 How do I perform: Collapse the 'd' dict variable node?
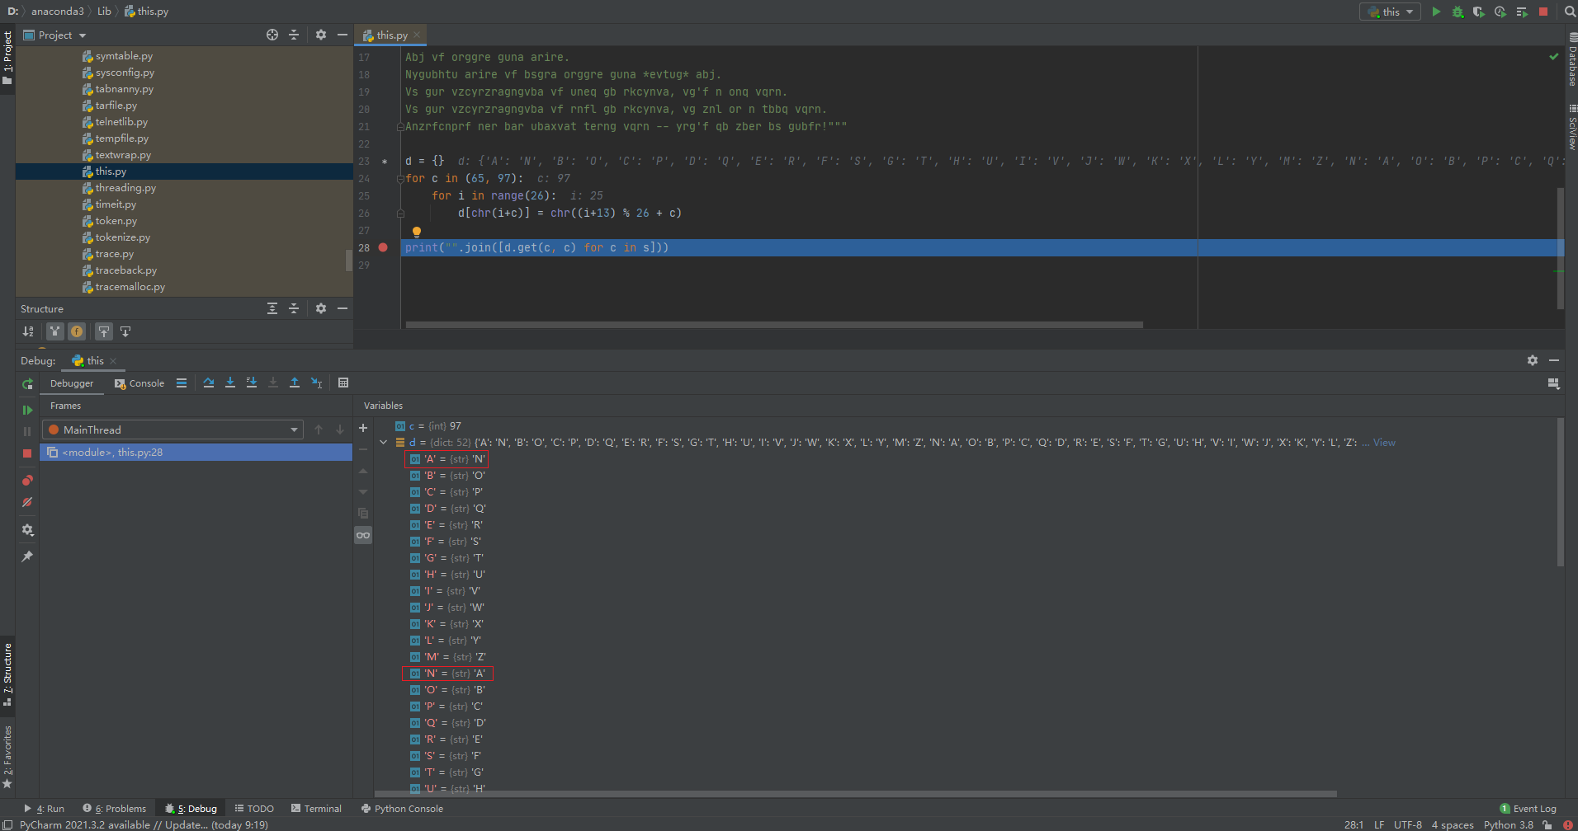[x=383, y=443]
